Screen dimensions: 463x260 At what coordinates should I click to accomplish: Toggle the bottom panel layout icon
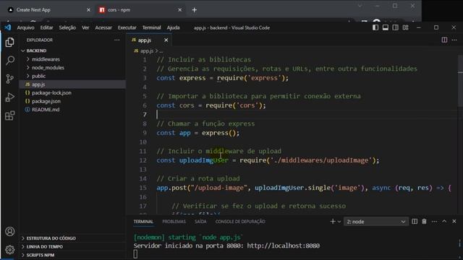click(x=386, y=27)
